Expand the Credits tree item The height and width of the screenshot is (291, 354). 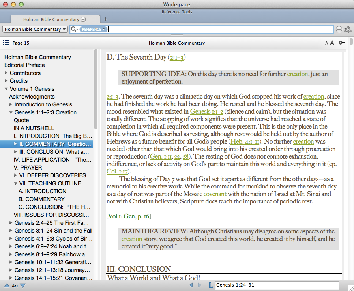pyautogui.click(x=6, y=81)
